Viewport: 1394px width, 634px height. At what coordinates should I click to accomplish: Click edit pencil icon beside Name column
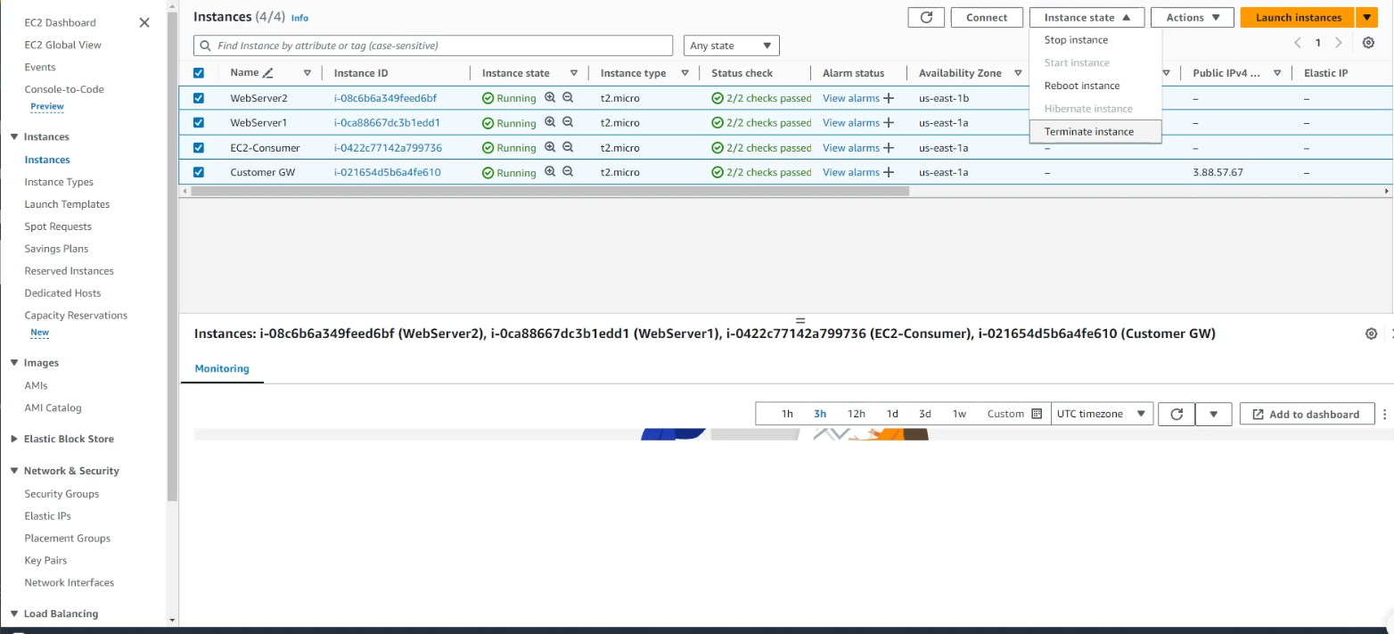coord(268,73)
